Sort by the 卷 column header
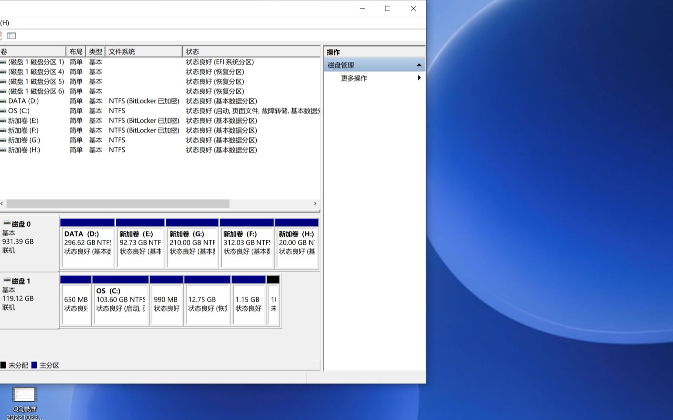The width and height of the screenshot is (673, 420). [x=33, y=52]
